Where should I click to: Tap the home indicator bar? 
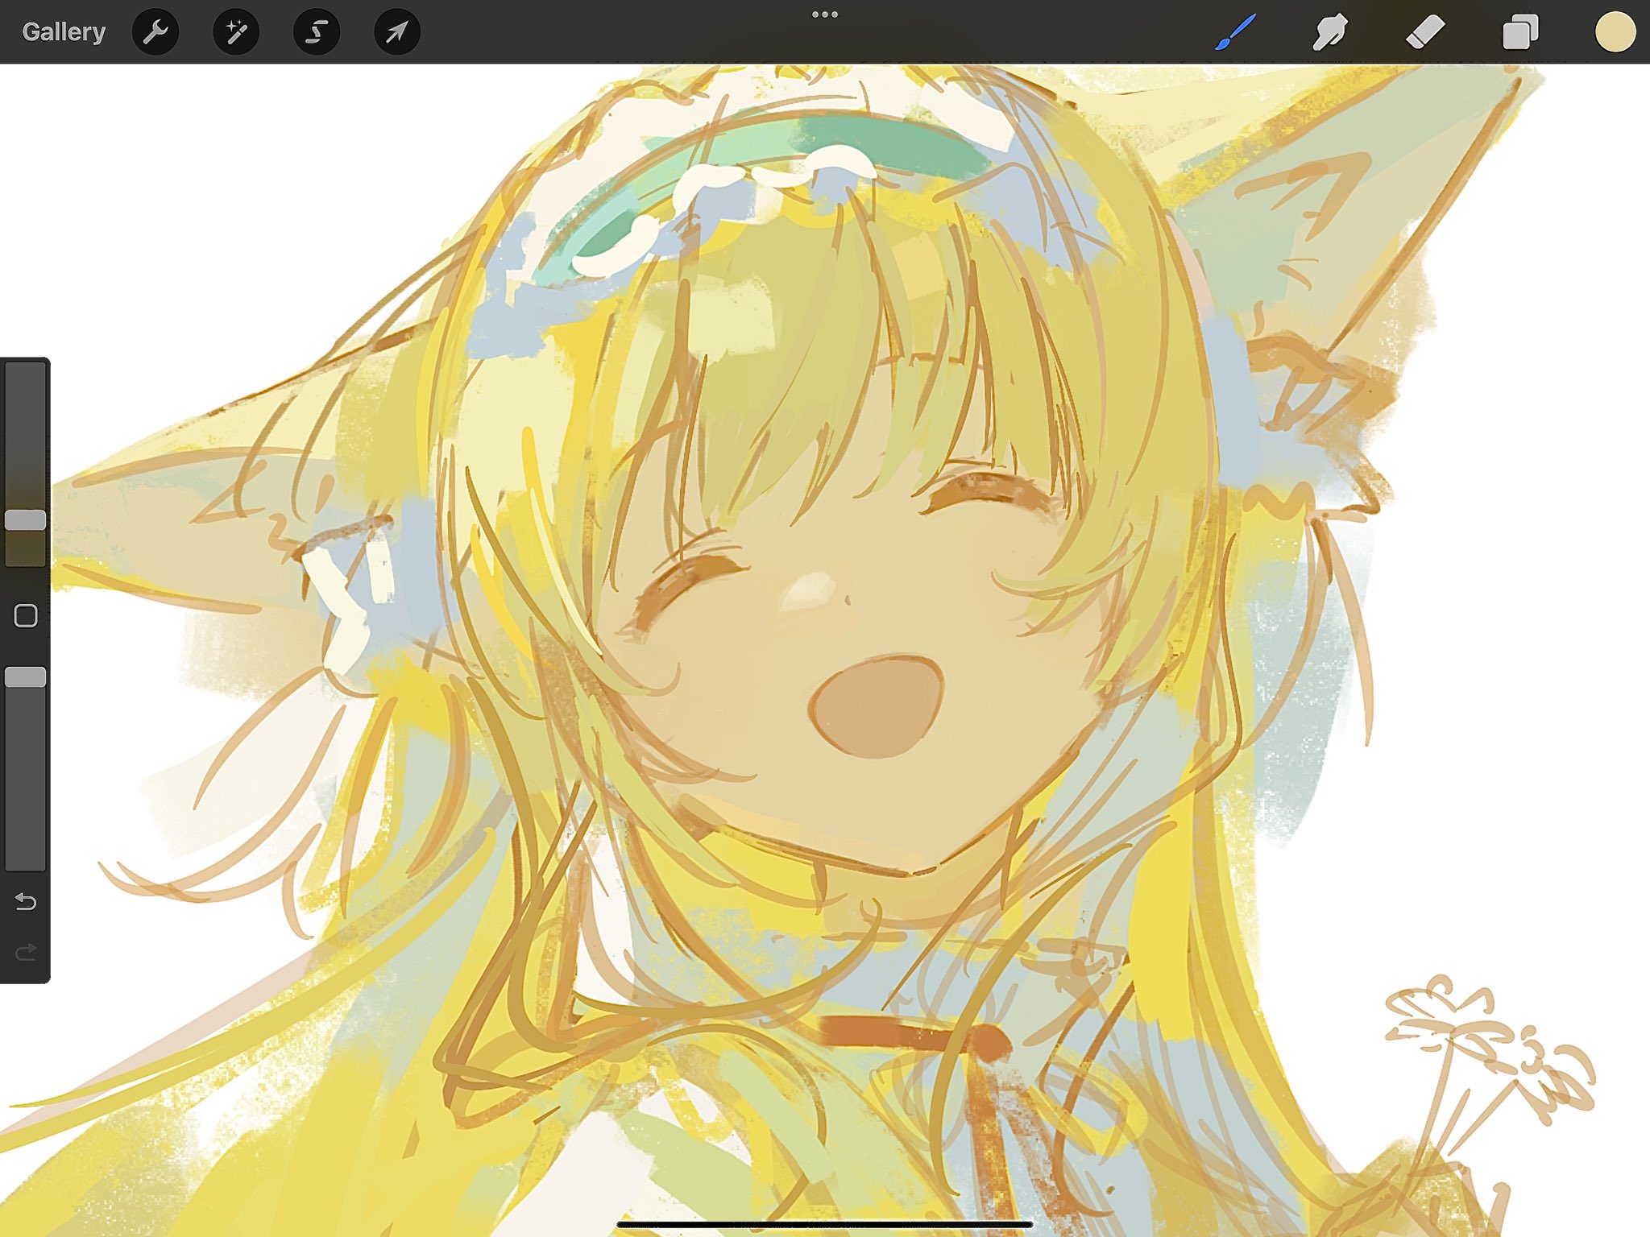tap(824, 1224)
